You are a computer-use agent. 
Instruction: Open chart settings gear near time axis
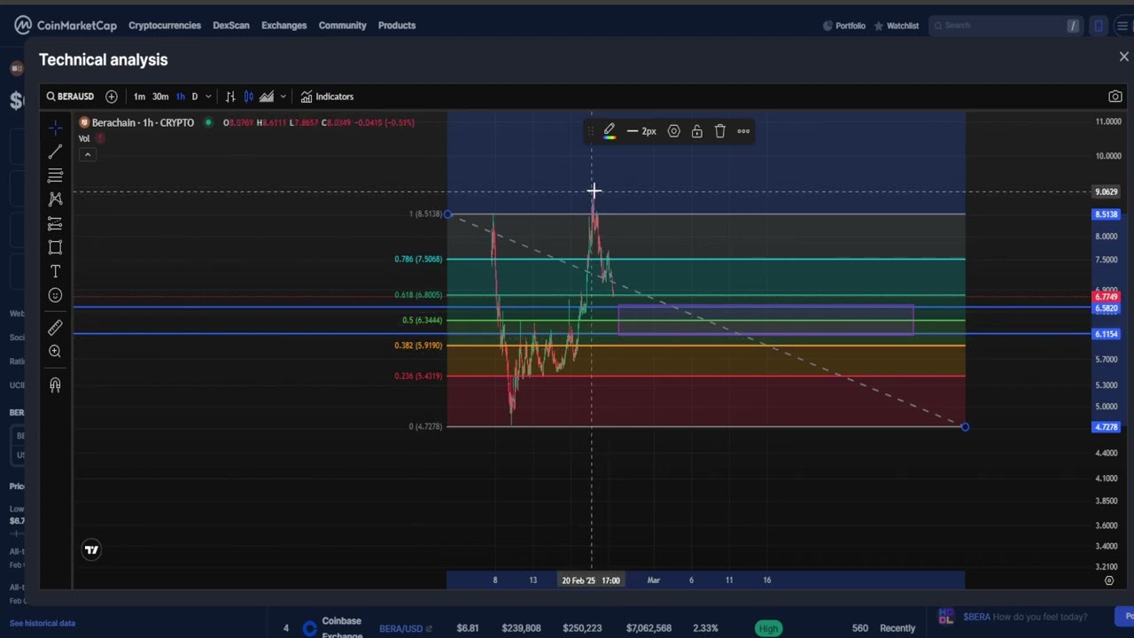(1109, 580)
